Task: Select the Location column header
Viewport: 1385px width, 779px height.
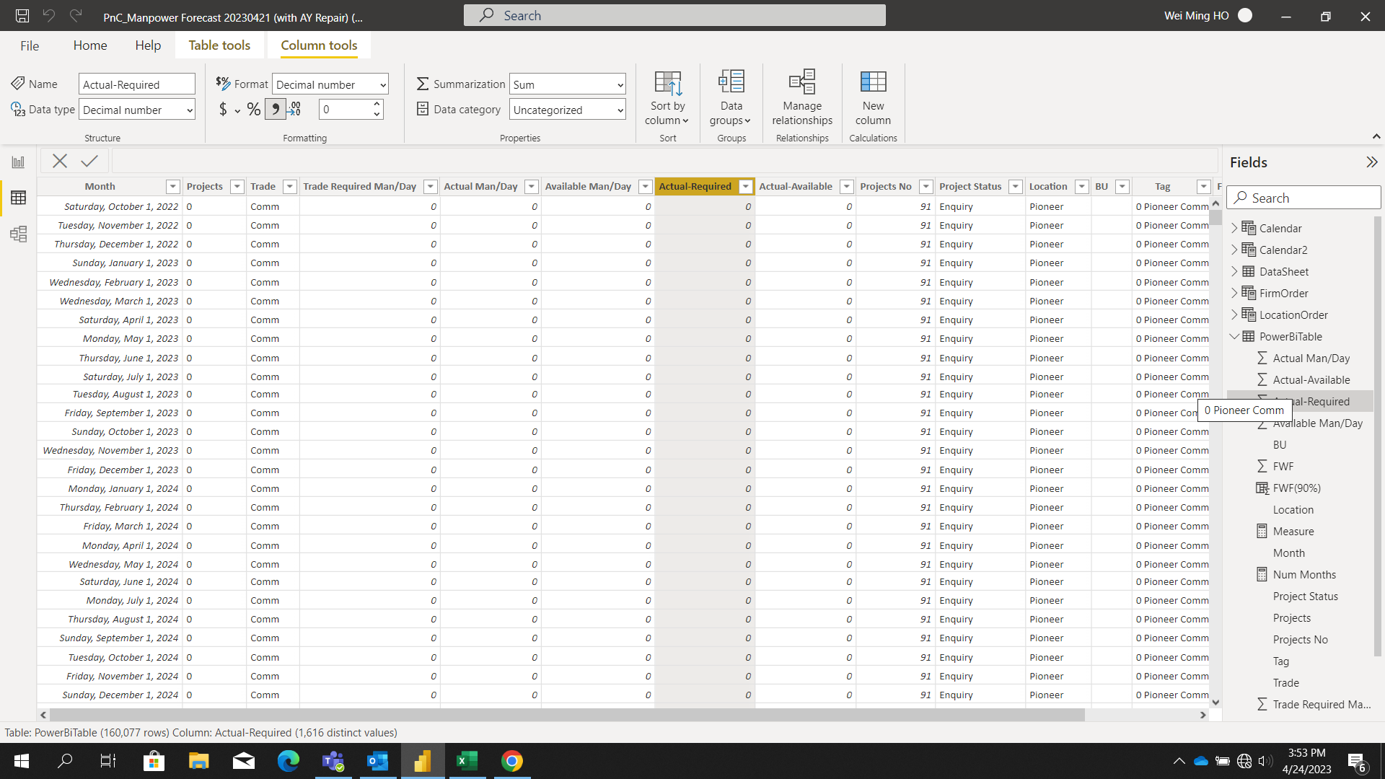Action: [x=1047, y=187]
